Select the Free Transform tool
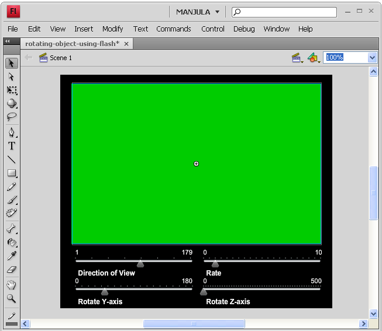382x331 pixels. (x=11, y=90)
